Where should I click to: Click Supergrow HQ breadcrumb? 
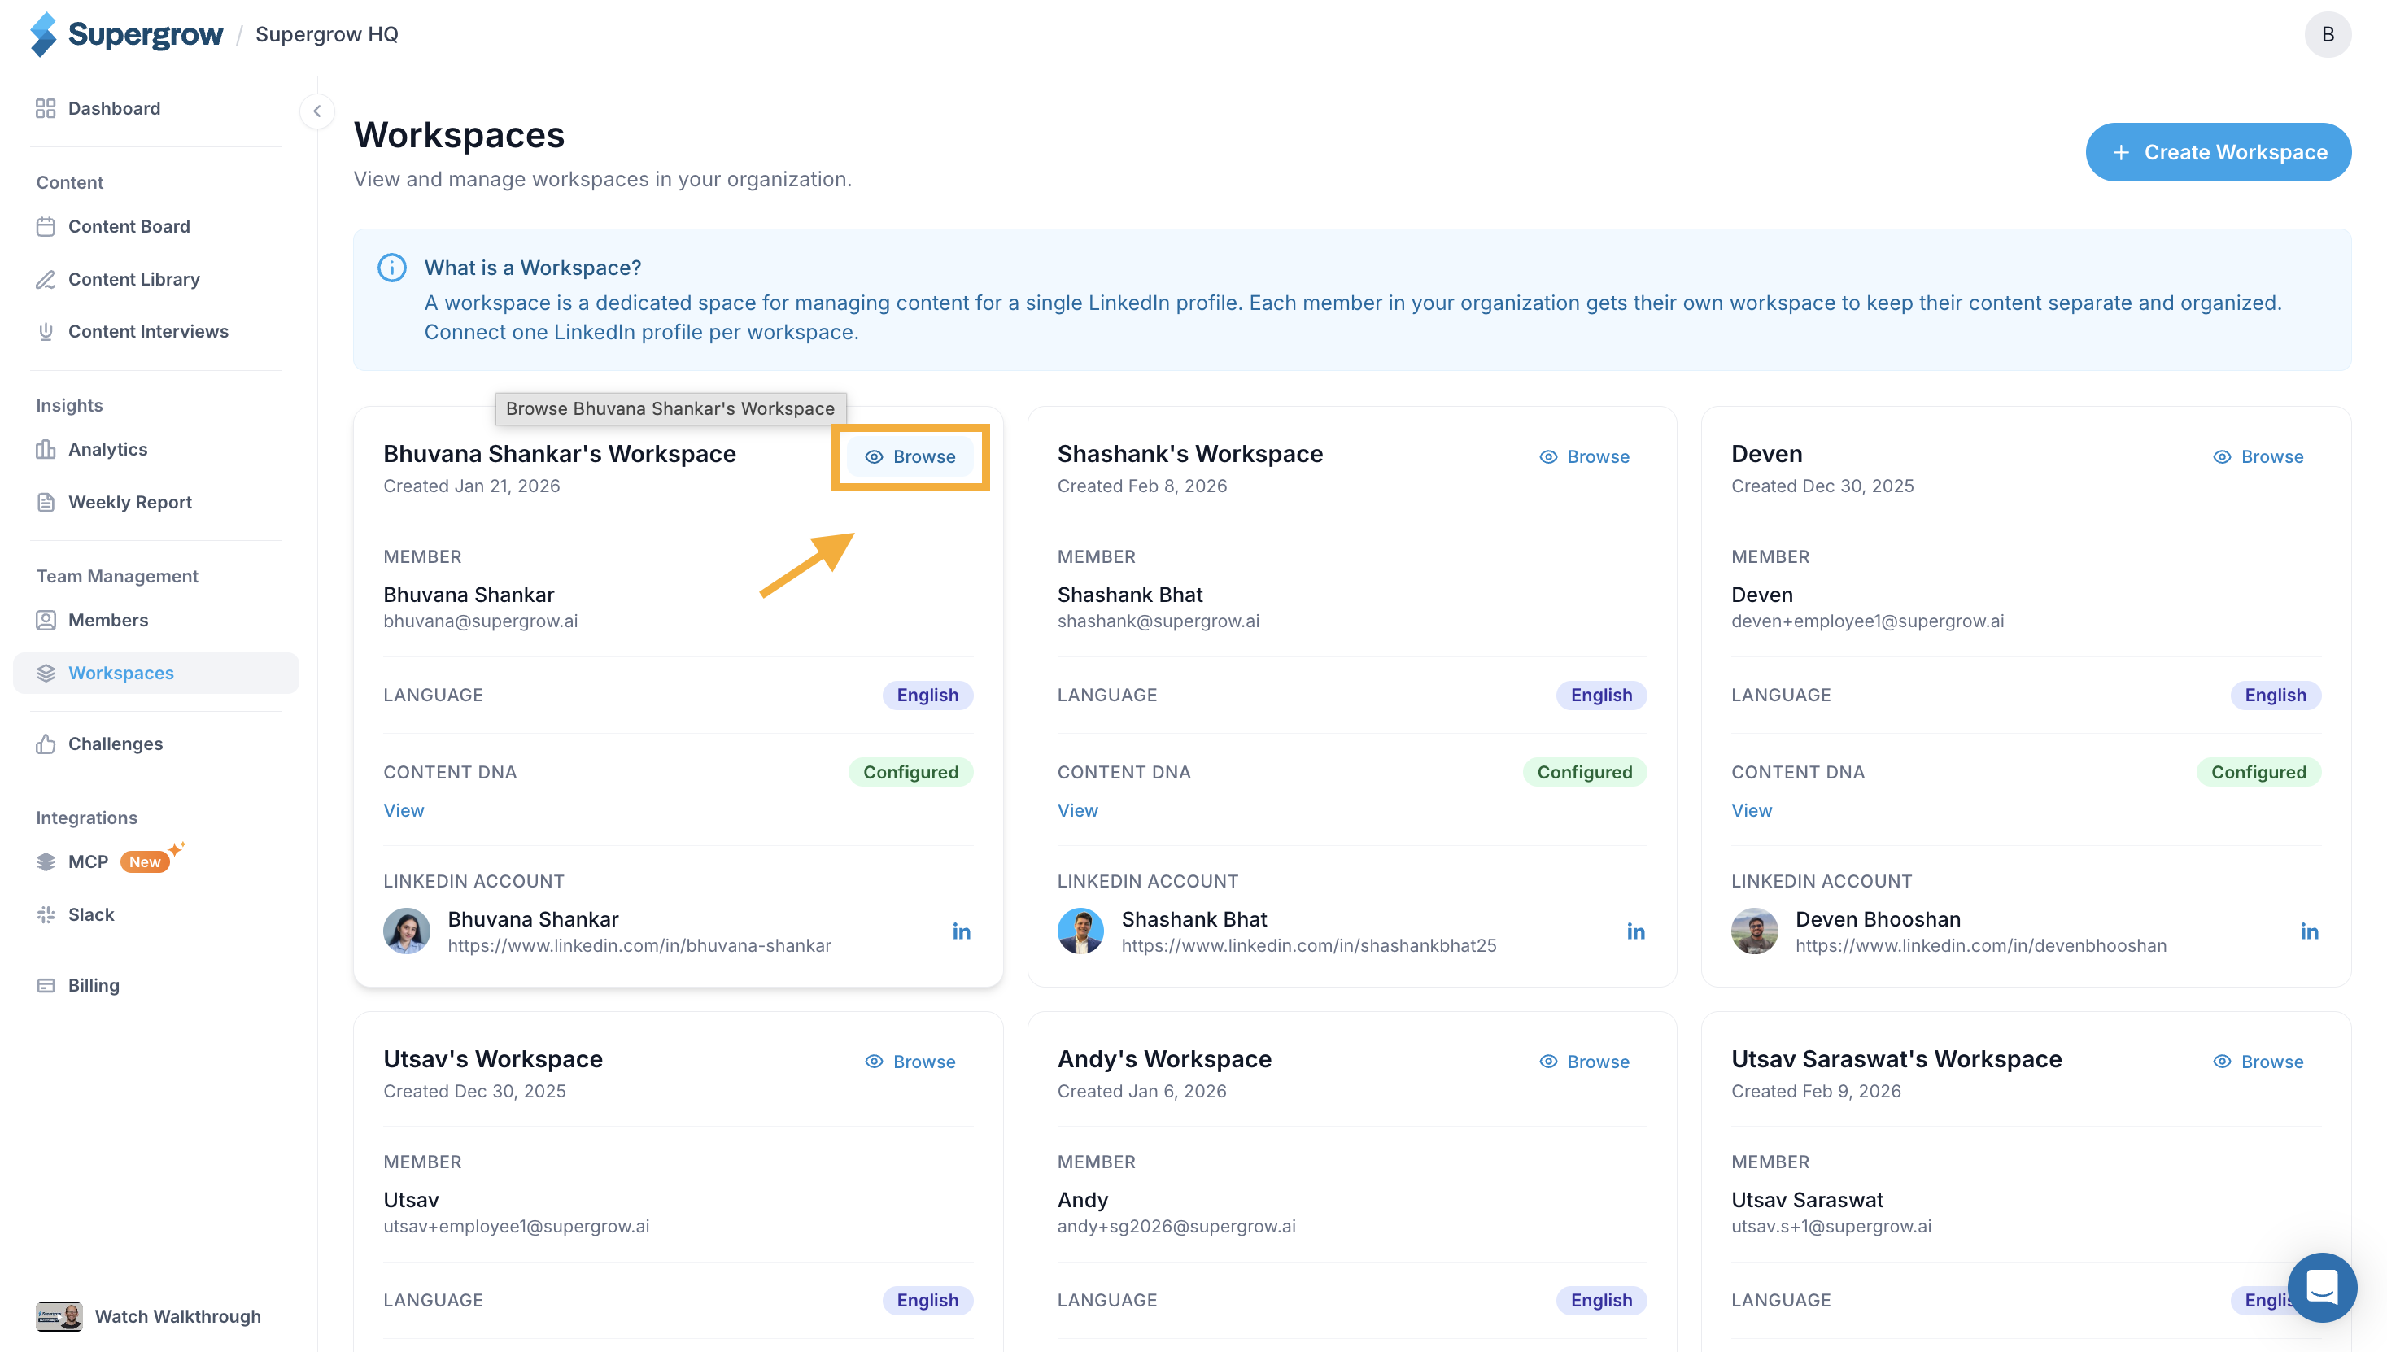[327, 34]
